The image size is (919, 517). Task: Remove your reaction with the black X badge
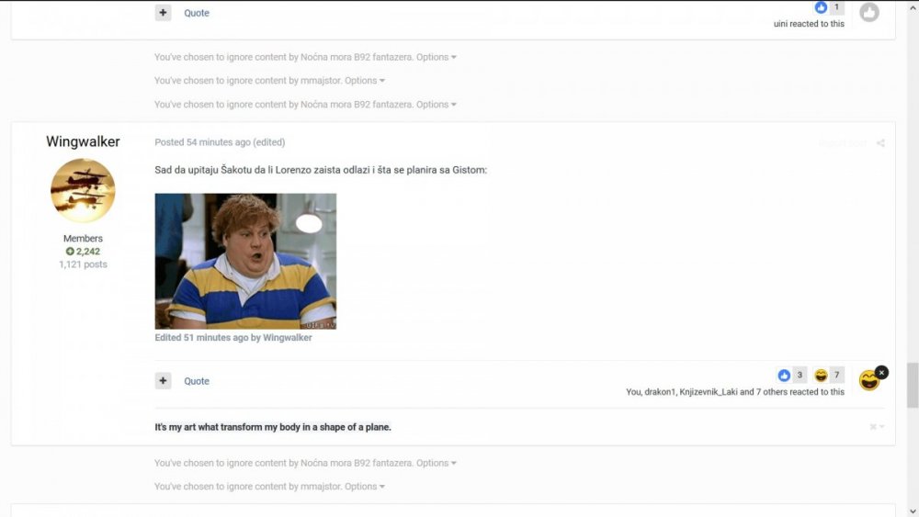881,373
